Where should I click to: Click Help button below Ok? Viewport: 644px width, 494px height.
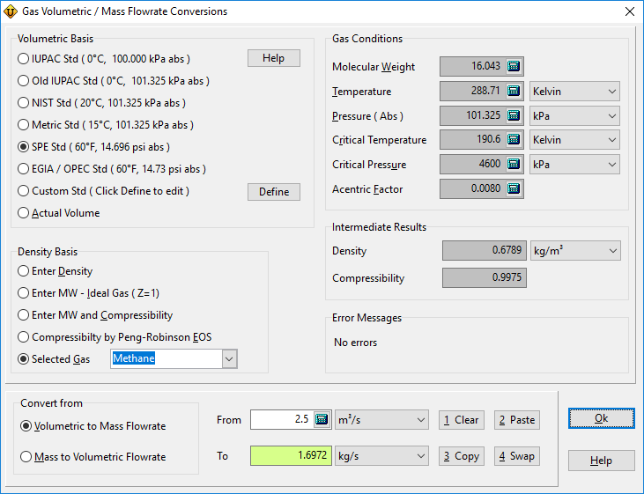click(602, 461)
